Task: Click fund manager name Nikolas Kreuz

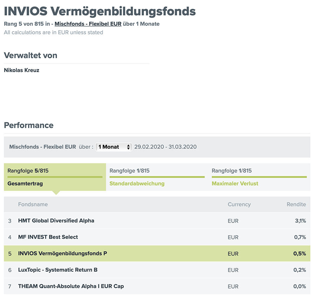Action: click(x=21, y=70)
